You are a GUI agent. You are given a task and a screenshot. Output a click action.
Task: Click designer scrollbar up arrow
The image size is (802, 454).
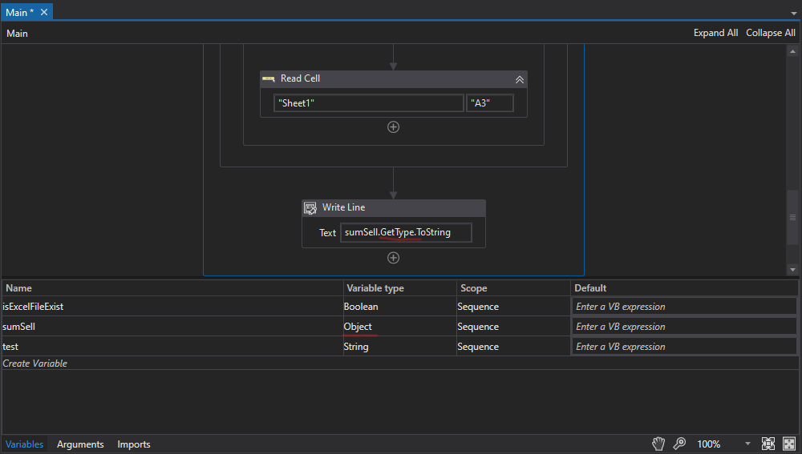tap(792, 51)
